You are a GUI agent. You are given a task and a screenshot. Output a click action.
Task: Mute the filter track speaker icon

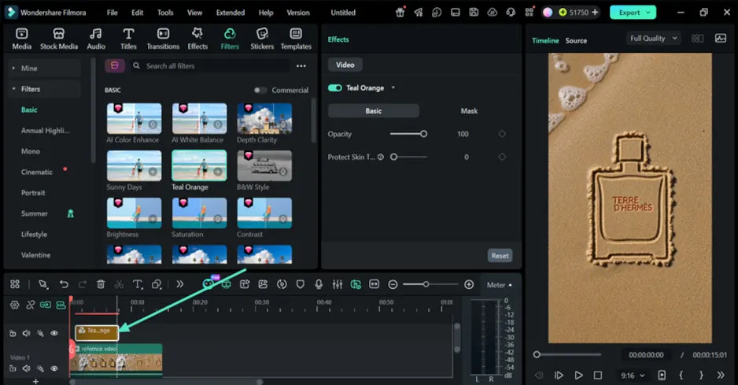[27, 333]
